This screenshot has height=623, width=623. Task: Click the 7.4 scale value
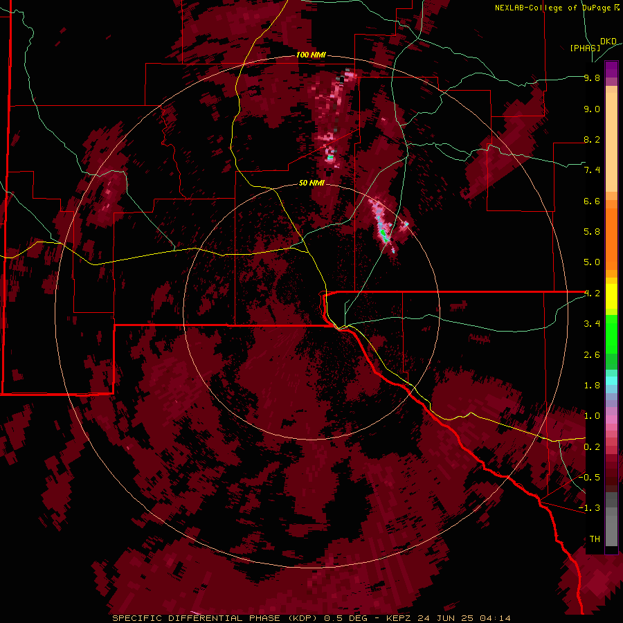click(592, 170)
